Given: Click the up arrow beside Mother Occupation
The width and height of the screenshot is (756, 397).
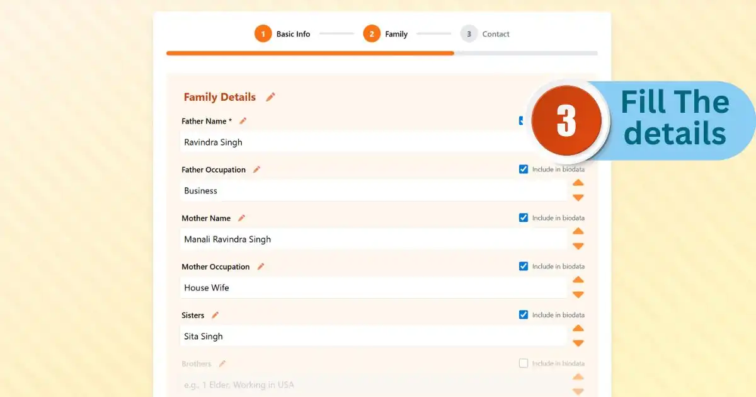Looking at the screenshot, I should coord(578,280).
